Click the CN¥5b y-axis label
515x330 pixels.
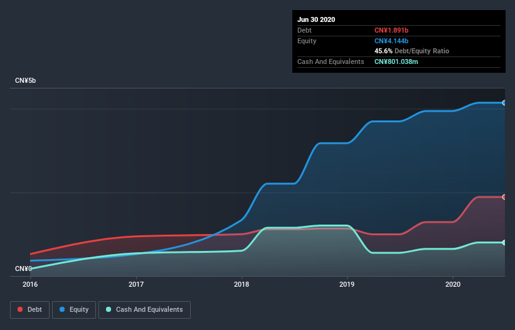click(x=25, y=81)
